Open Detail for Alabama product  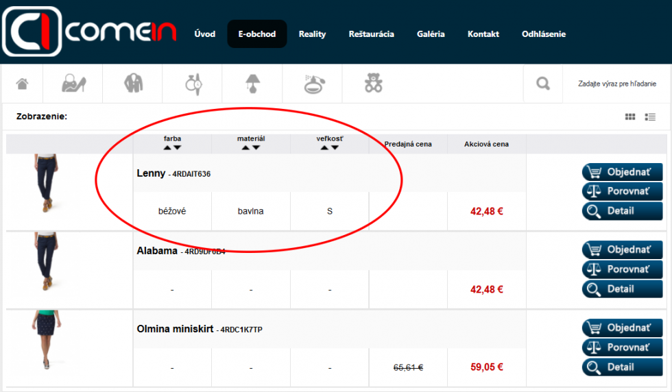coord(622,289)
